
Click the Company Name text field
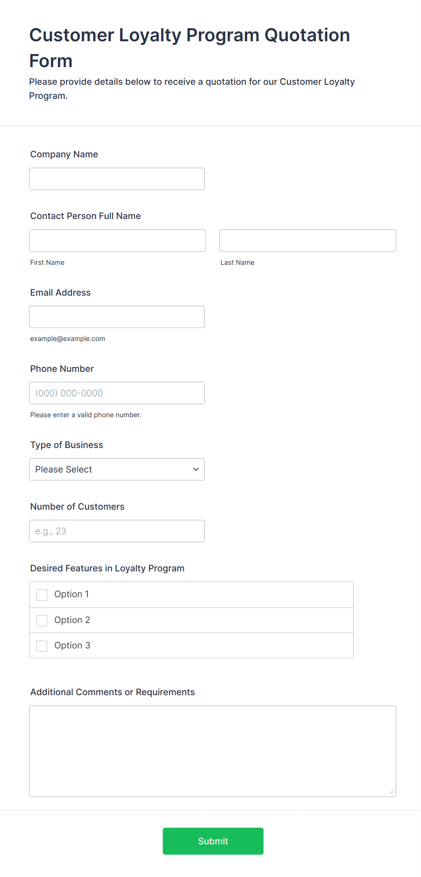point(117,179)
